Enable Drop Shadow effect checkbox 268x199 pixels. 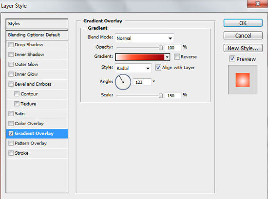point(11,45)
